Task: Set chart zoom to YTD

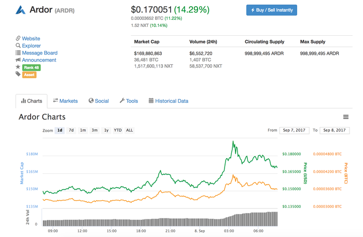Action: point(118,130)
